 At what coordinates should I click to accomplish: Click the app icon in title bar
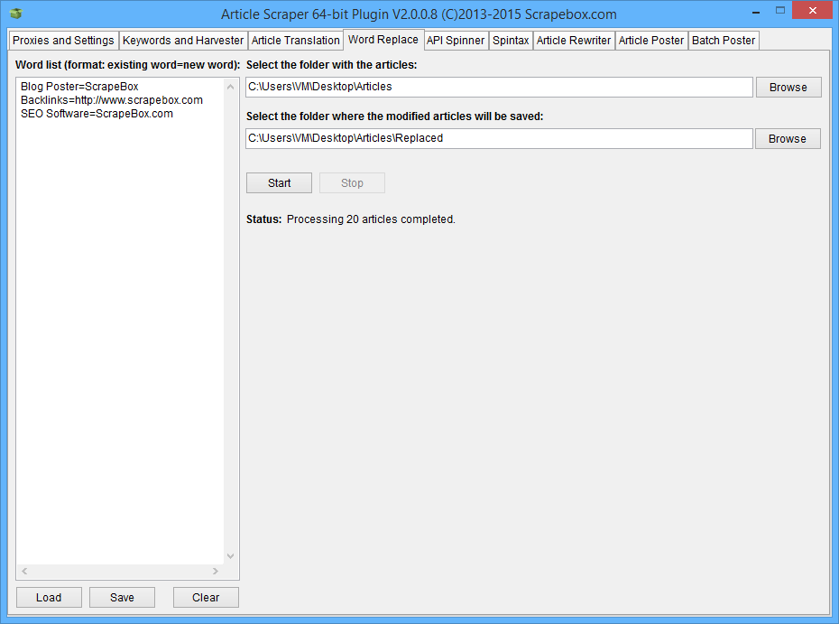point(15,14)
